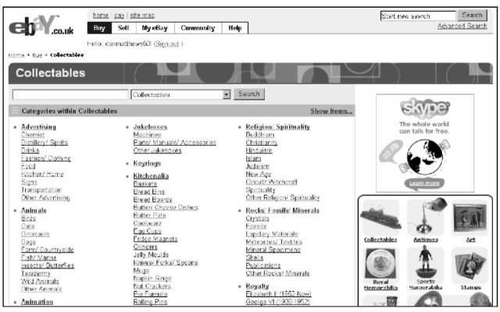
Task: Click the eBay.co.uk logo
Action: pos(41,26)
